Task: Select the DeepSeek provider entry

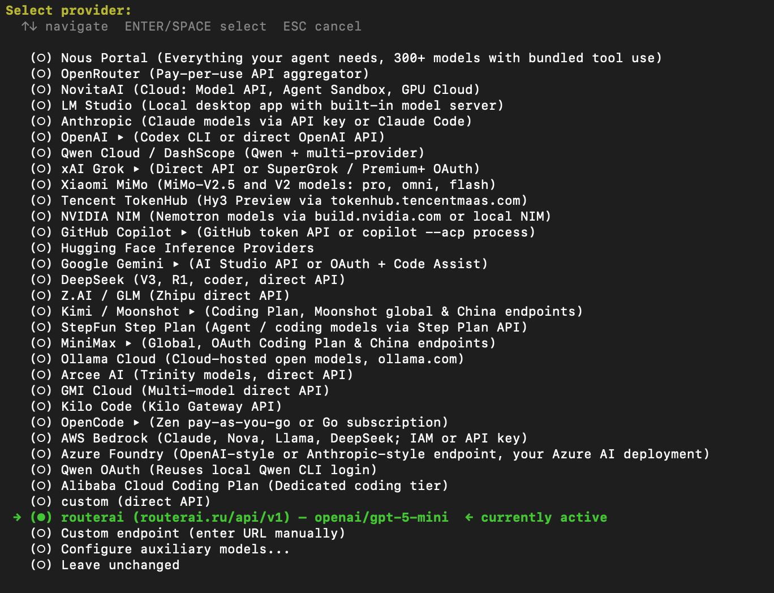Action: click(x=188, y=280)
